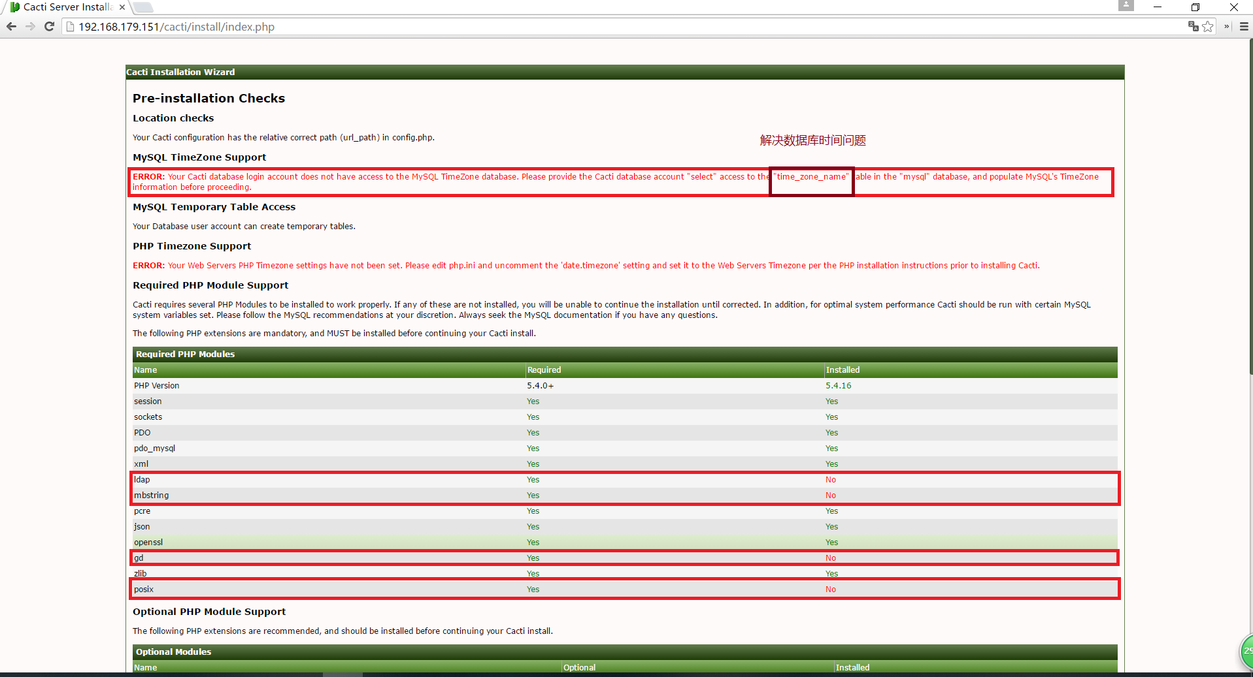Click the green floating circle badge

click(x=1246, y=651)
